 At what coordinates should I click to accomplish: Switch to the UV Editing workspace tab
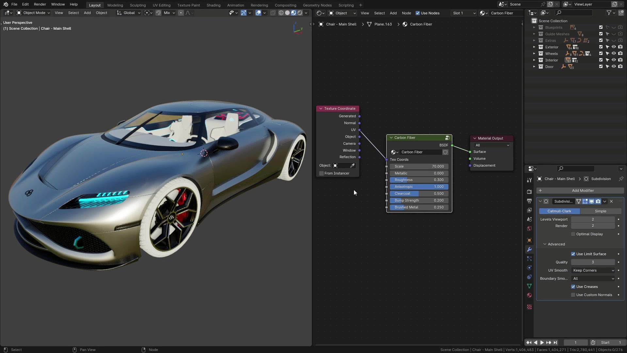tap(161, 5)
